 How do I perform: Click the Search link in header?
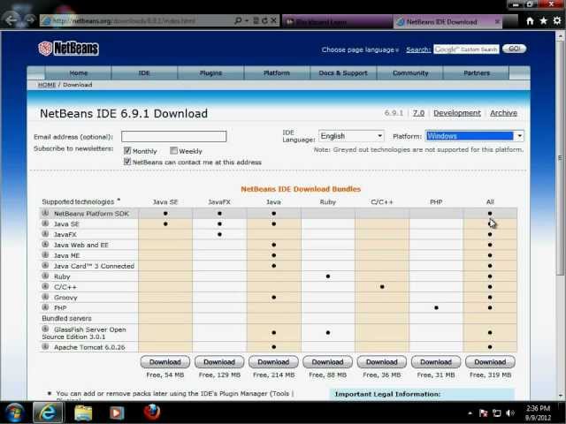(418, 49)
